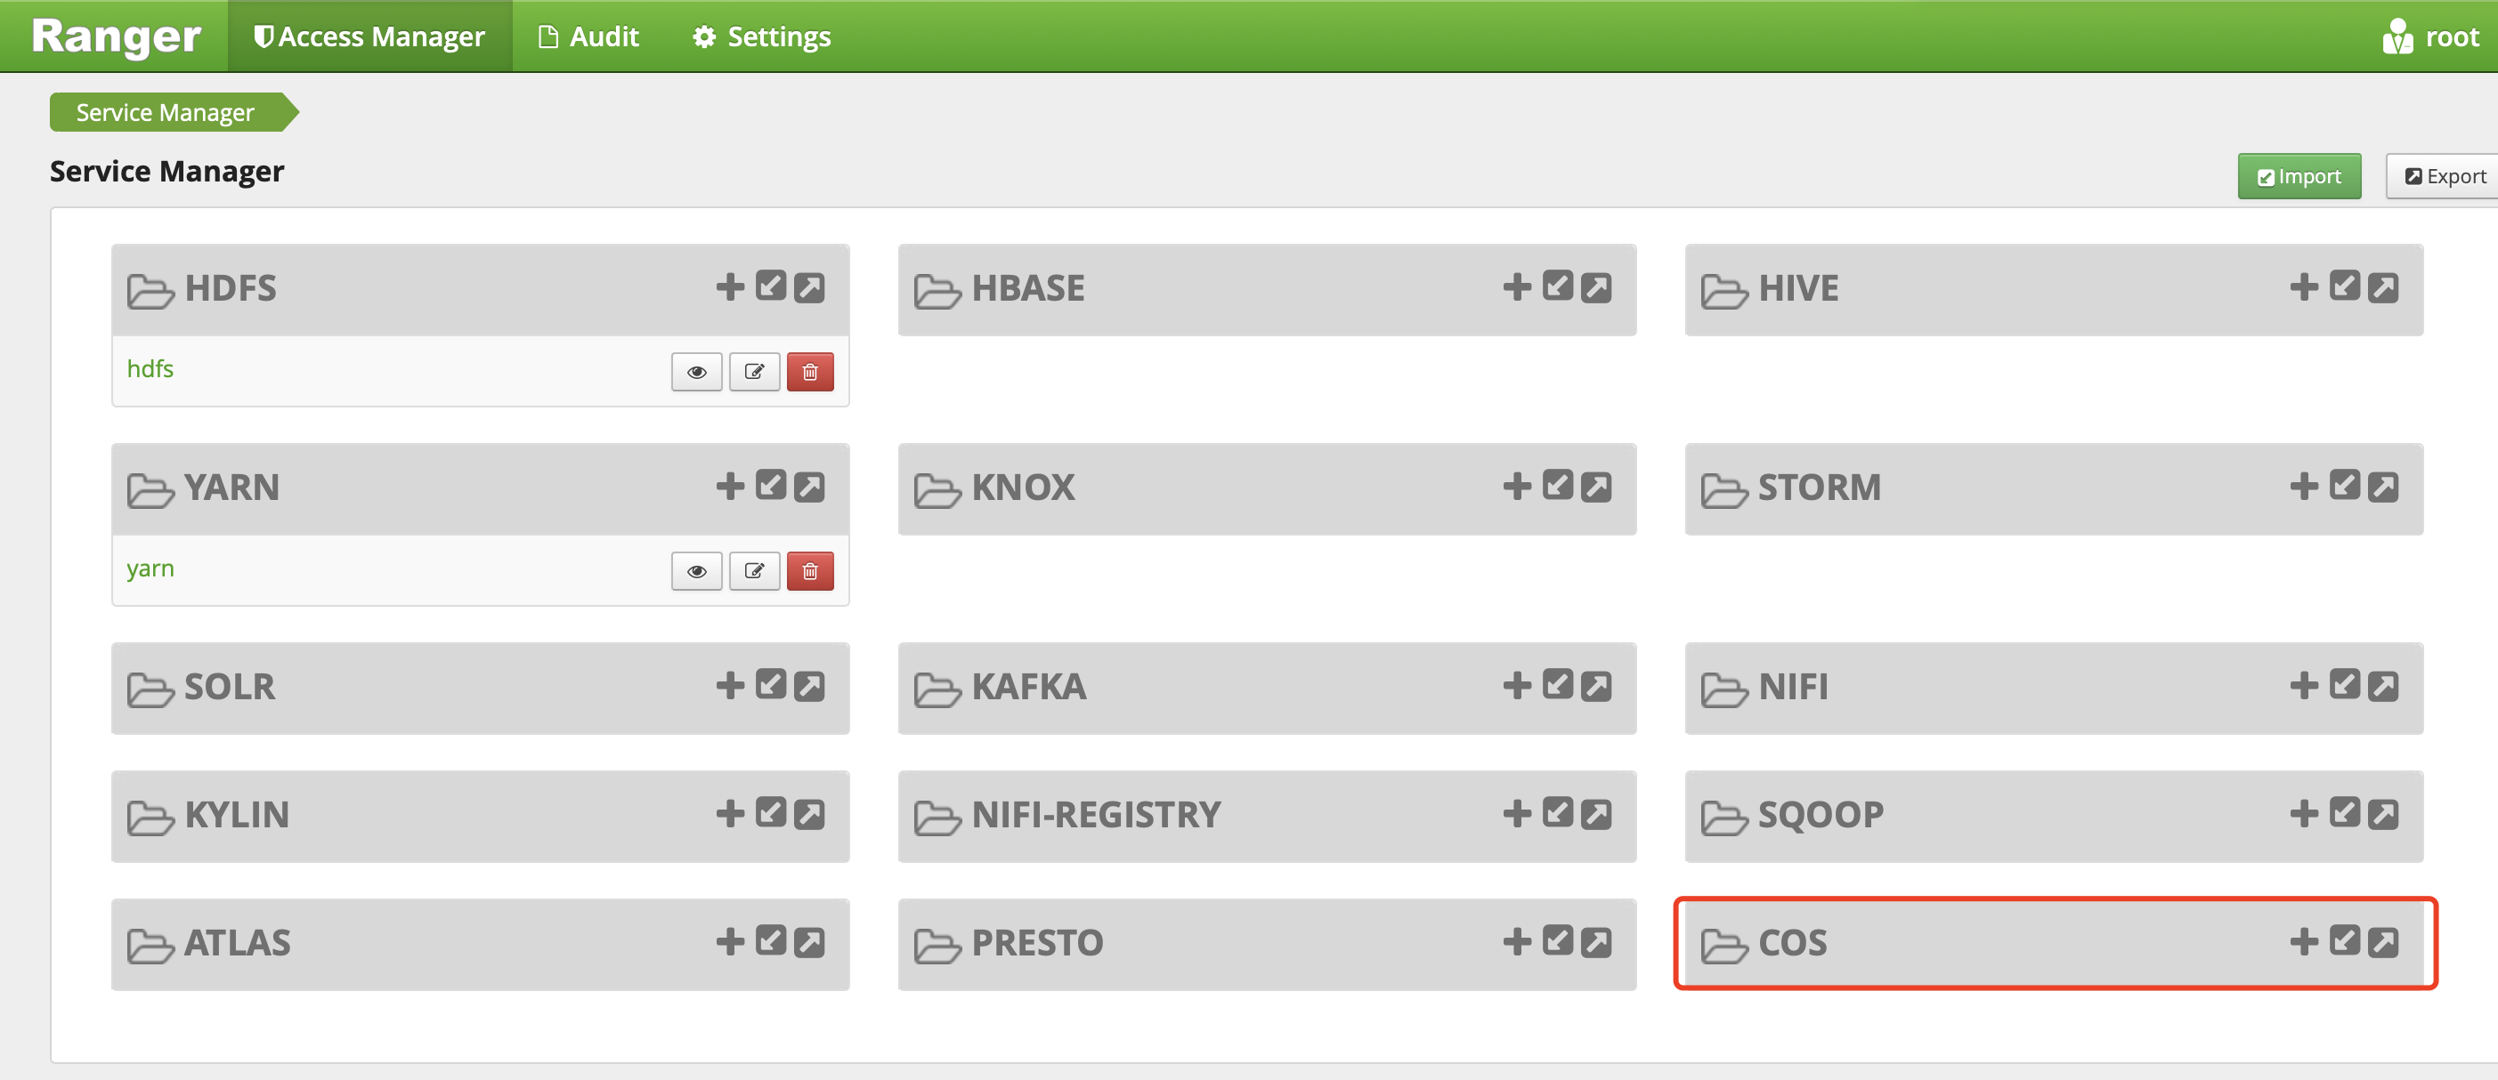Add a new PRESTO service
This screenshot has width=2498, height=1080.
1517,941
